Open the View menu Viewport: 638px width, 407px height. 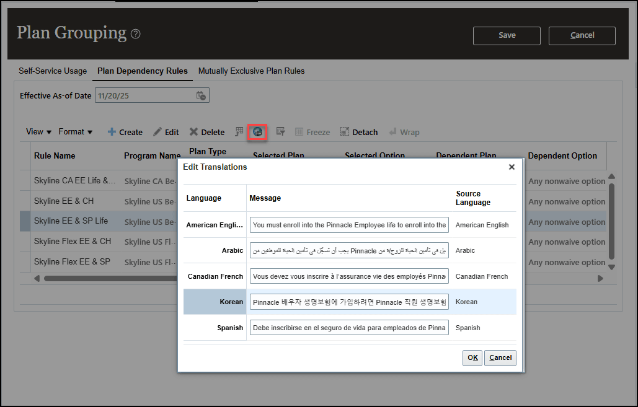37,131
